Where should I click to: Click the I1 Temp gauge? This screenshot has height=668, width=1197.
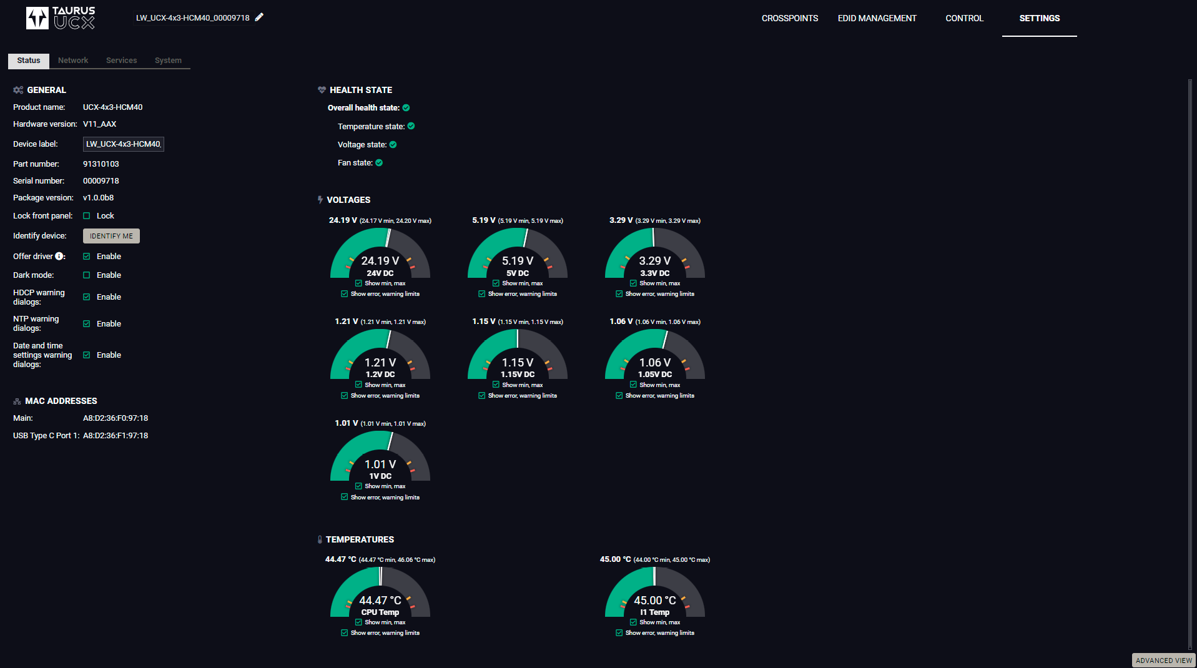tap(655, 592)
